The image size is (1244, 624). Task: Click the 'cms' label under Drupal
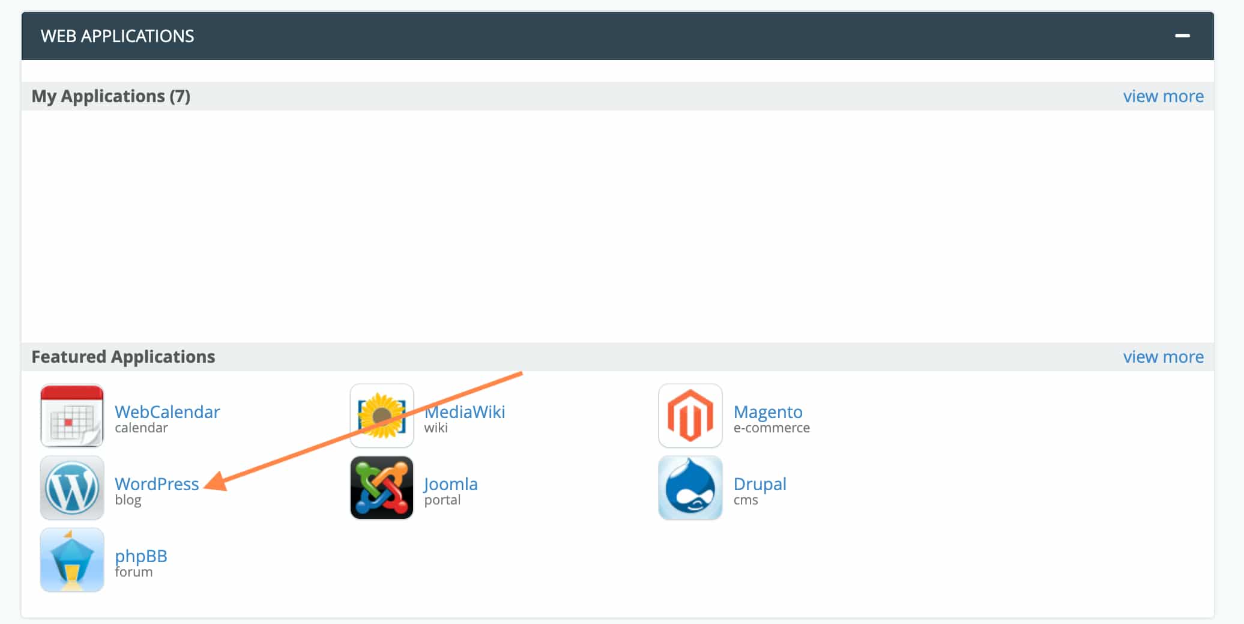[746, 500]
